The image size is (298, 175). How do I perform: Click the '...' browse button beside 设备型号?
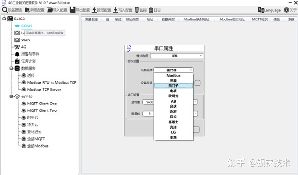197,83
